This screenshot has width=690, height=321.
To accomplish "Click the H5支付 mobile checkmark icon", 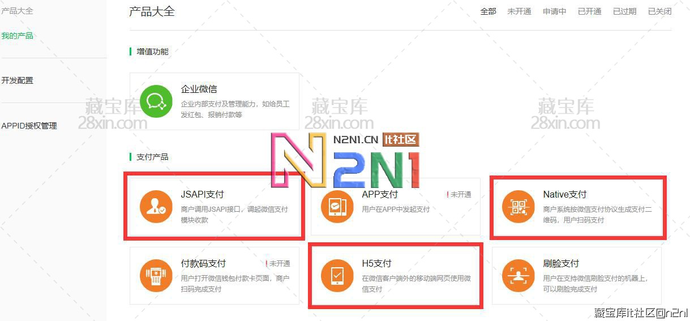I will [337, 276].
